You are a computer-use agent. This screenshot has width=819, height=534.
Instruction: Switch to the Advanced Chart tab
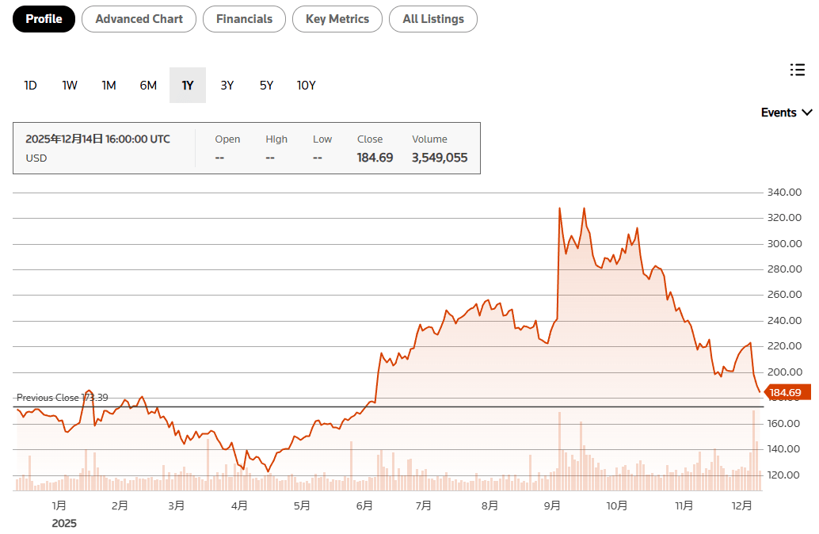click(139, 19)
